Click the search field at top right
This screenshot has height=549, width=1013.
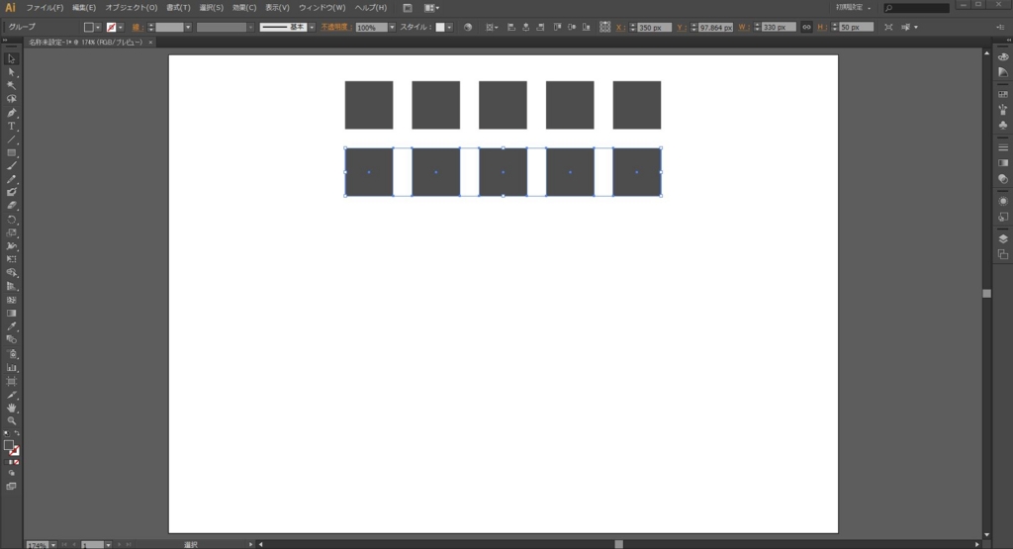point(916,8)
